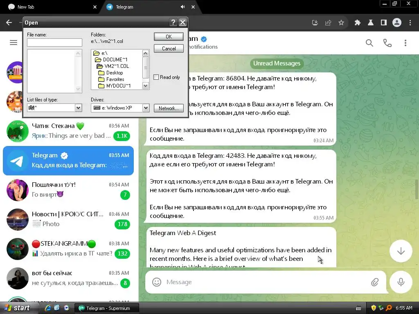Search in the Telegram chat
This screenshot has width=419, height=314.
(x=369, y=43)
